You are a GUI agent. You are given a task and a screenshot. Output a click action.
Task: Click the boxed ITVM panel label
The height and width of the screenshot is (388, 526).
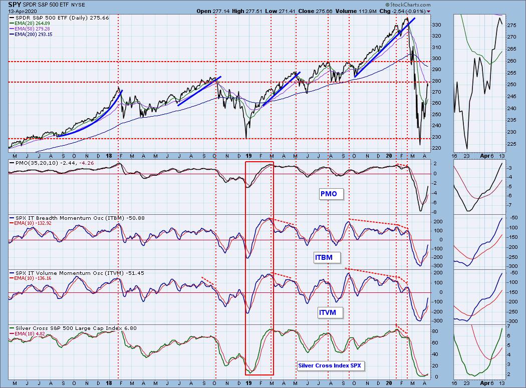point(330,312)
